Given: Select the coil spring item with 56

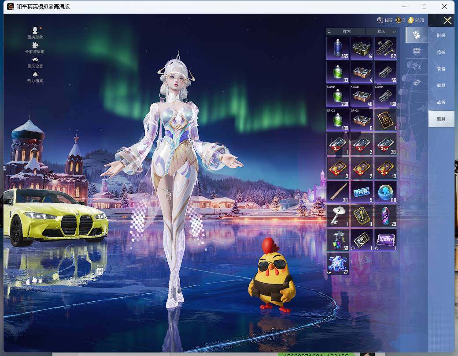Looking at the screenshot, I should click(386, 72).
